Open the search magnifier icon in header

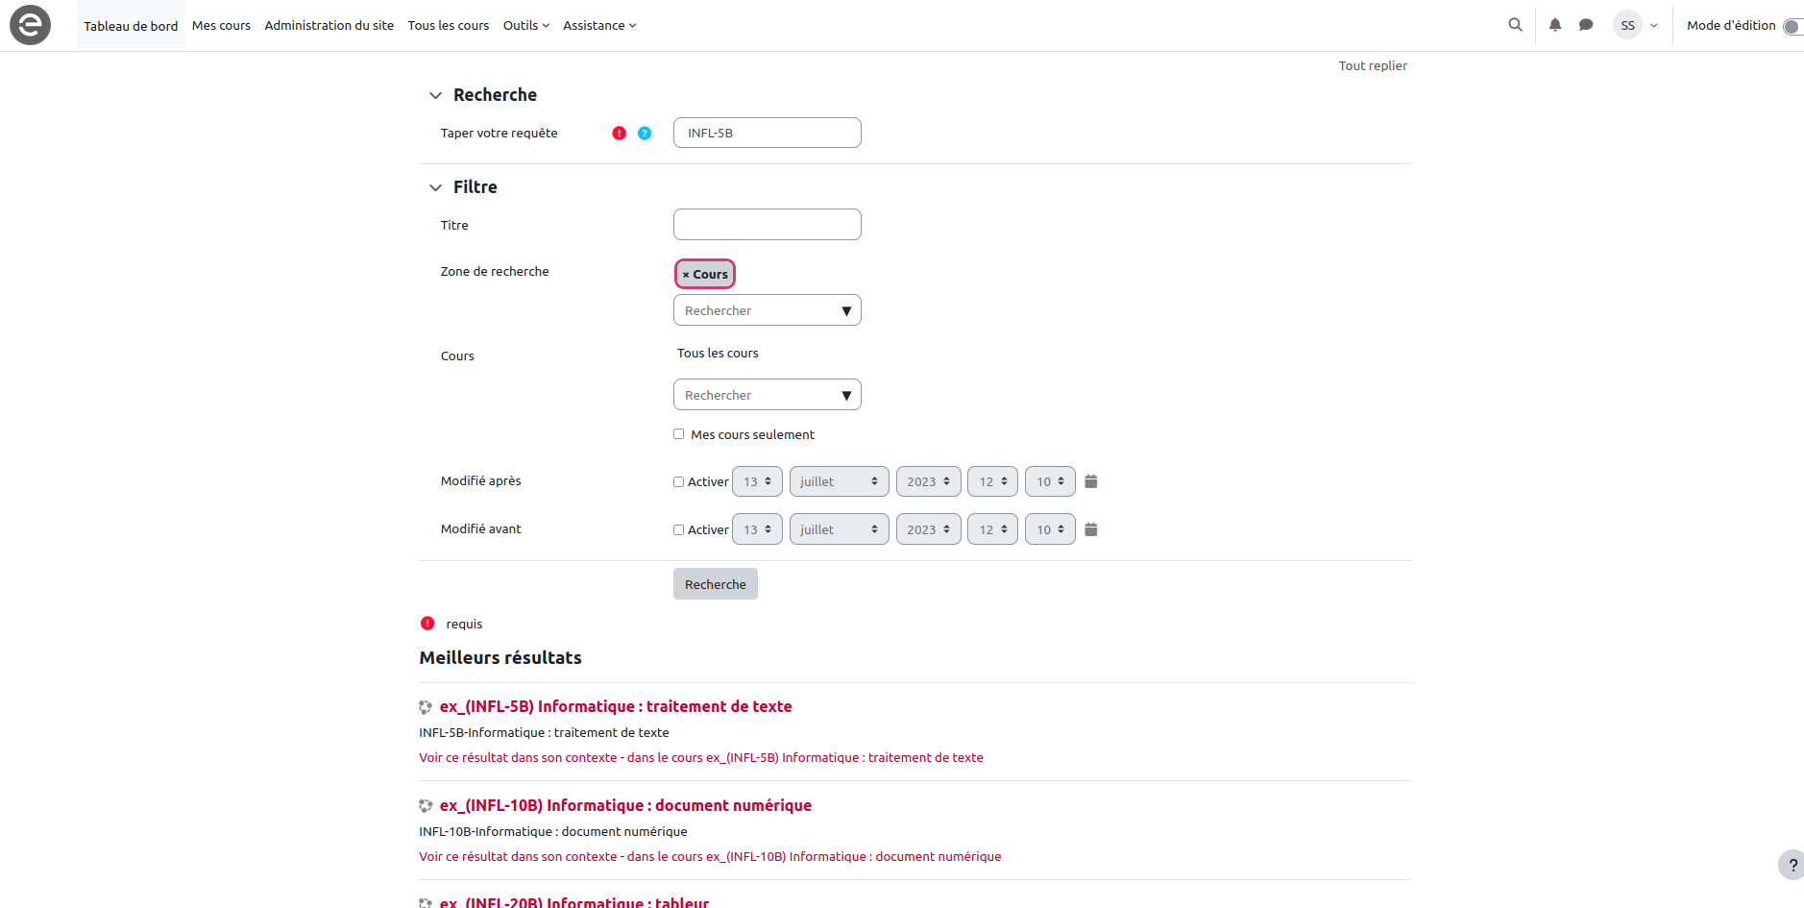pos(1515,25)
